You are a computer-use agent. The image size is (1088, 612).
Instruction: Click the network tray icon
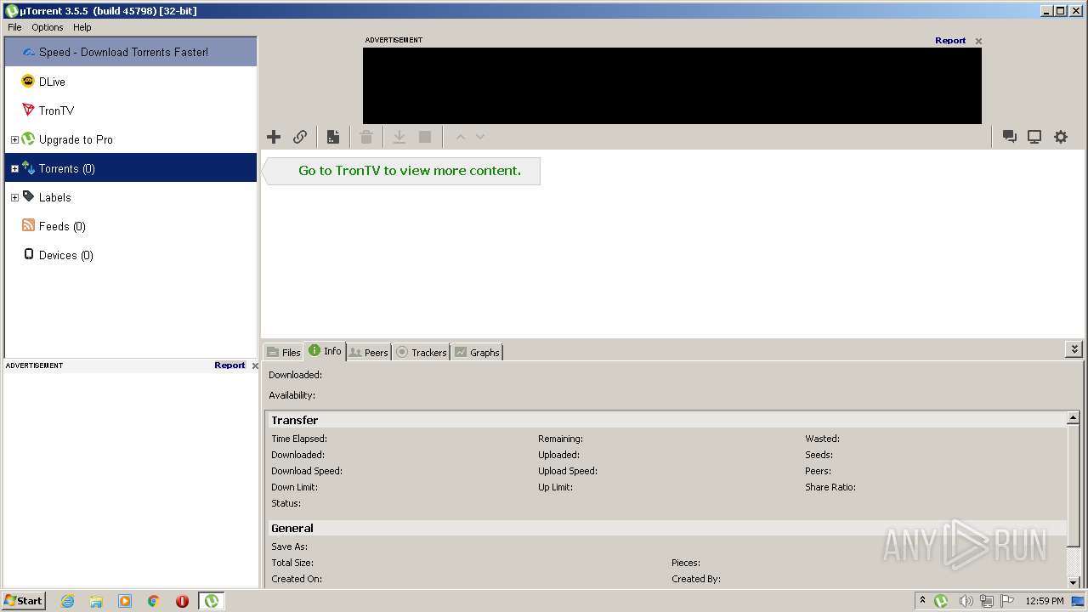pos(987,601)
